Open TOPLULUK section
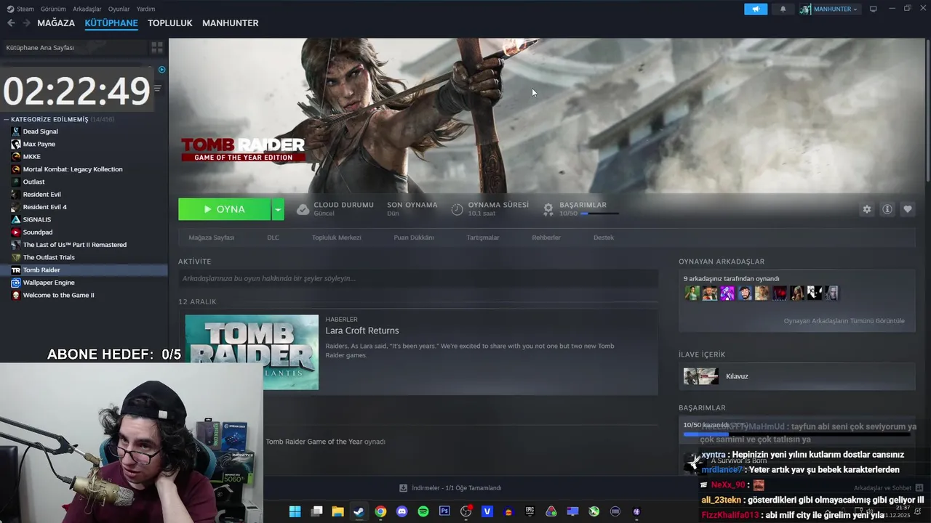Screen dimensions: 931x523 pos(170,23)
